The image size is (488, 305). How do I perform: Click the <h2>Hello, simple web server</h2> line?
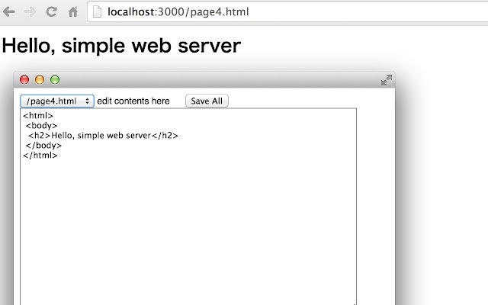coord(103,136)
